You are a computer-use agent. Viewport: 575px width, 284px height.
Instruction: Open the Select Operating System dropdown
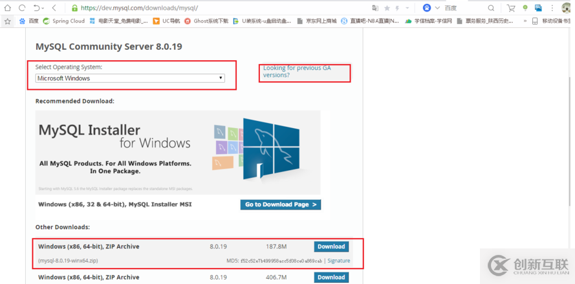tap(130, 78)
